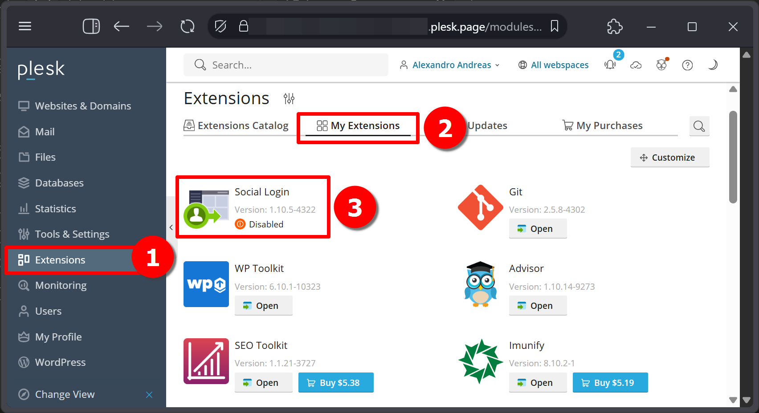Click the tracking shield icon in address bar
Screen dimensions: 759x413
(220, 27)
